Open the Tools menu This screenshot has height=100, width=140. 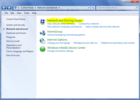click(27, 13)
